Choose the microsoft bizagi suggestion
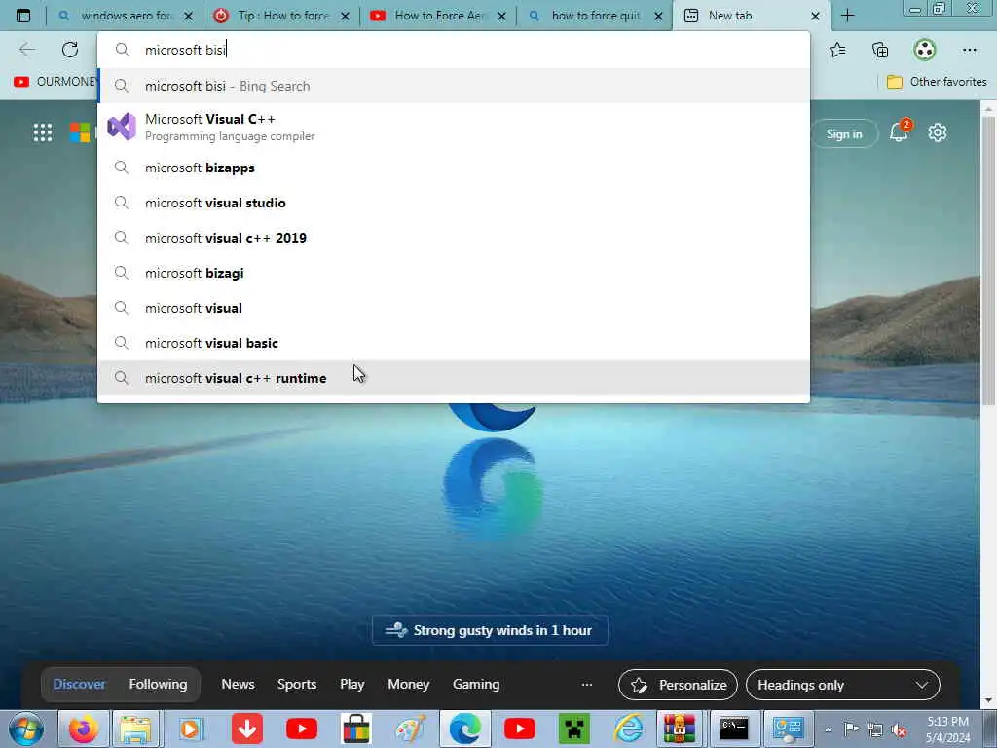The height and width of the screenshot is (748, 997). pyautogui.click(x=454, y=273)
